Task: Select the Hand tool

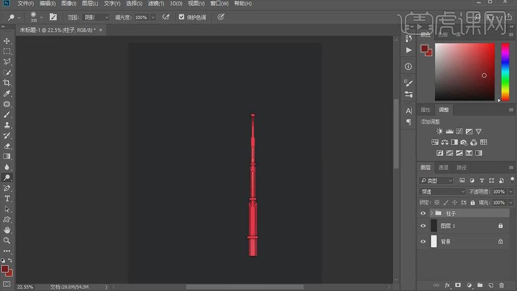Action: [x=7, y=230]
